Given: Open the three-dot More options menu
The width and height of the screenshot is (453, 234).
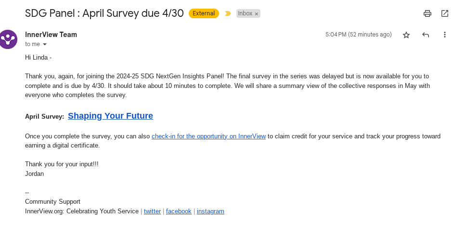Looking at the screenshot, I should click(444, 35).
